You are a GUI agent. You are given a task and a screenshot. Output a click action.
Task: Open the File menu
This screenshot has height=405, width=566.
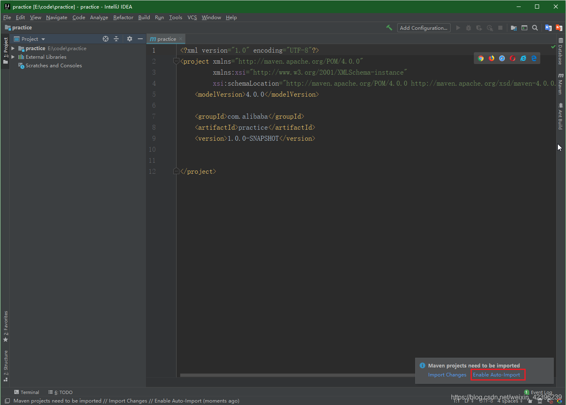pyautogui.click(x=7, y=17)
